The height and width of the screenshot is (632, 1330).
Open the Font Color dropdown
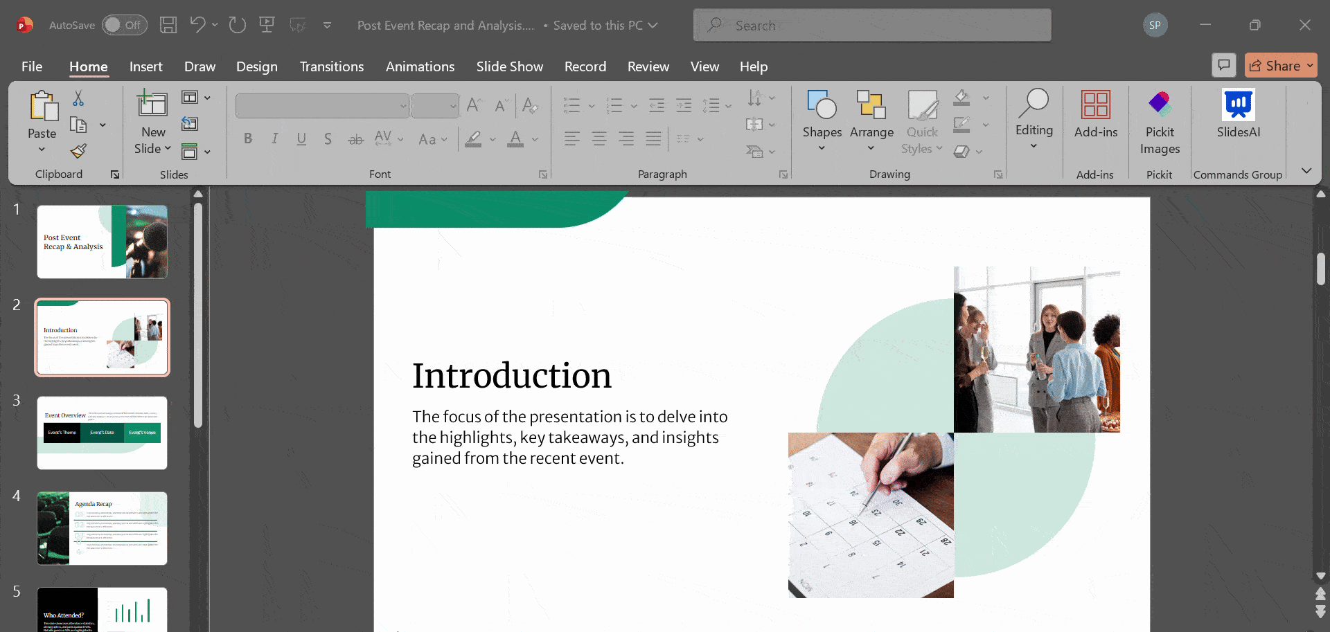pos(533,139)
